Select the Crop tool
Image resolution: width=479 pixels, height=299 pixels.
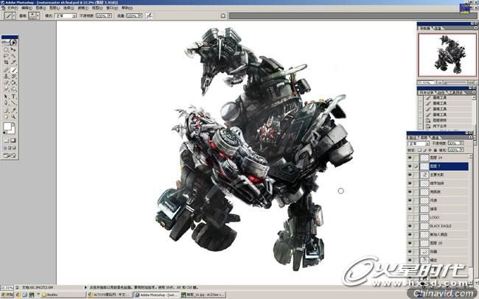pyautogui.click(x=6, y=63)
